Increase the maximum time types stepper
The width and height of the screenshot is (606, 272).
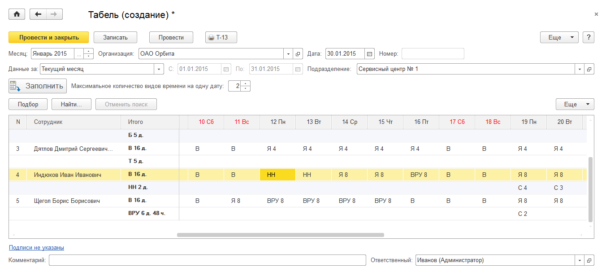point(246,83)
